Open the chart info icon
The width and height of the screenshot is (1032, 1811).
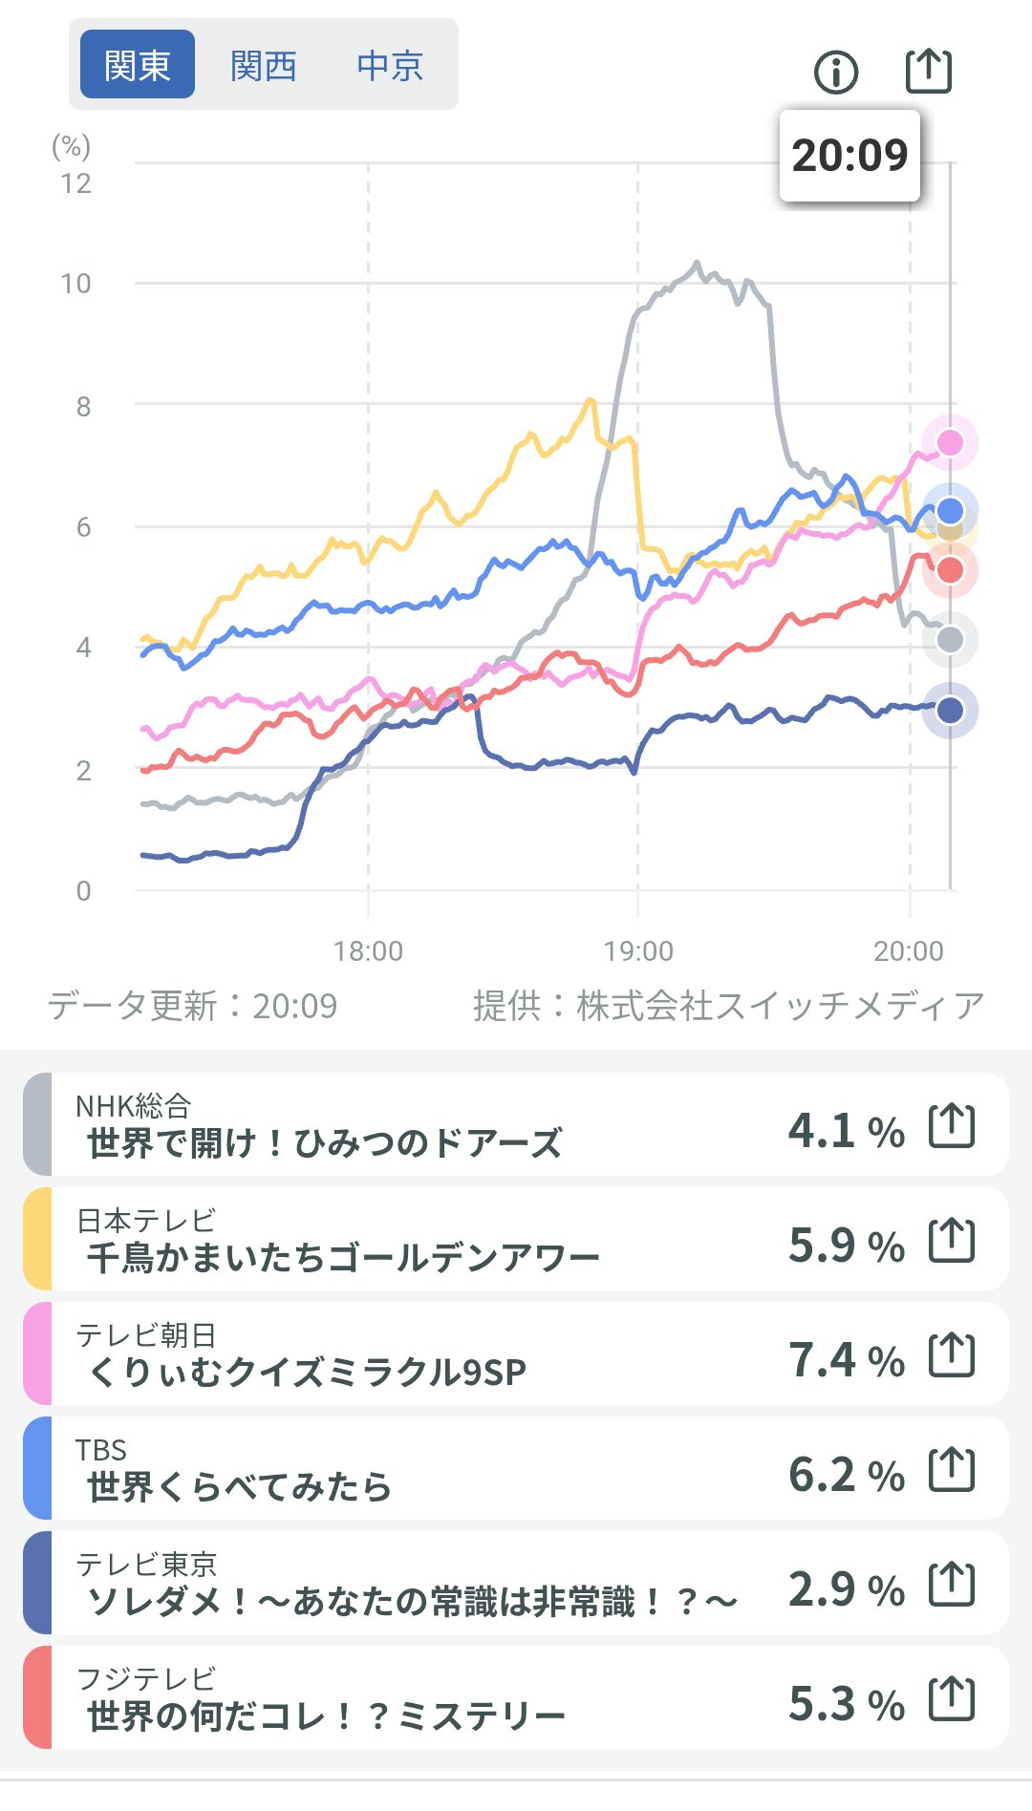[x=836, y=73]
